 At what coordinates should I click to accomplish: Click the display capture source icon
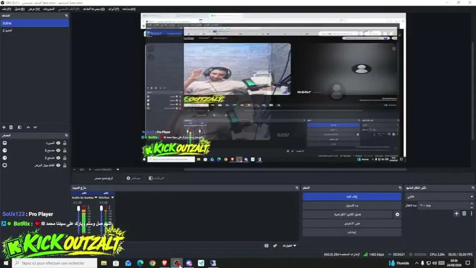click(4, 165)
